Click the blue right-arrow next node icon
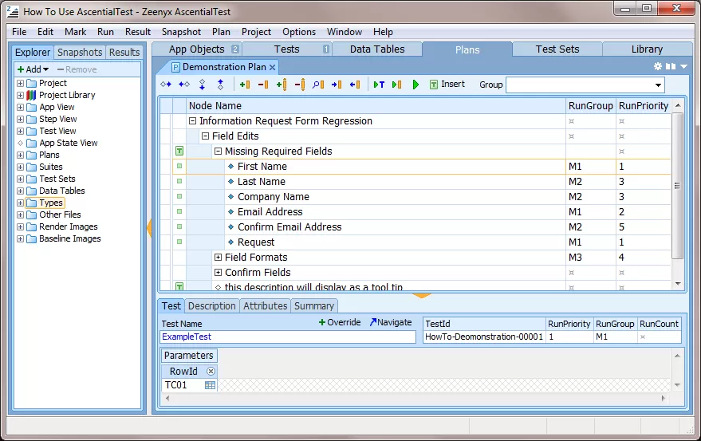Viewport: 701px width, 441px height. pyautogui.click(x=337, y=84)
